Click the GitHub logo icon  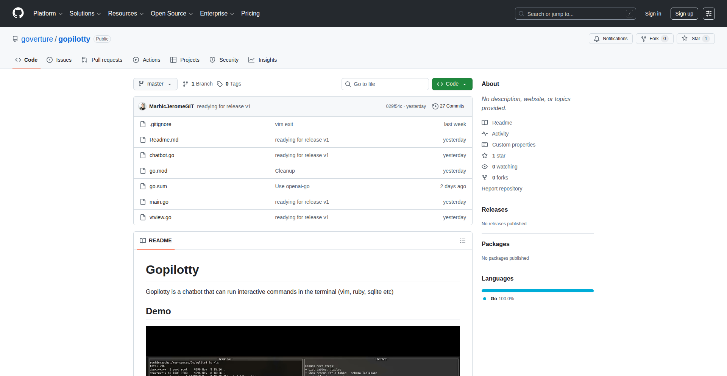[x=18, y=13]
